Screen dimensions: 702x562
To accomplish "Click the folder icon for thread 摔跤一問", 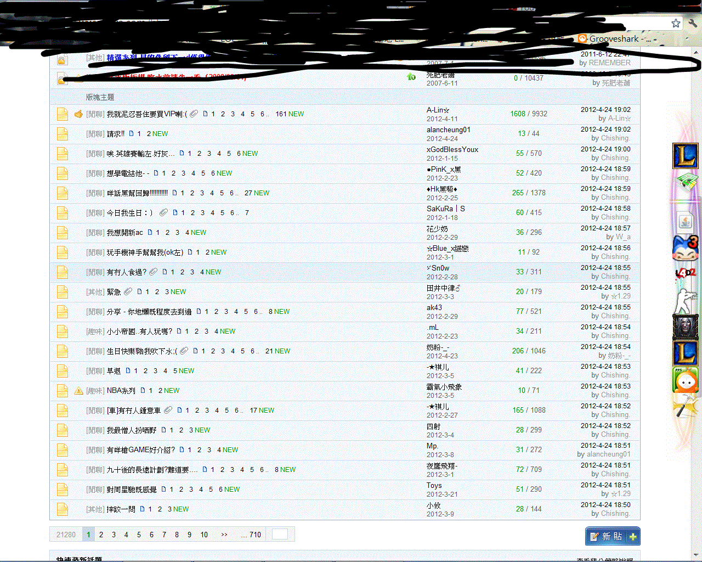I will [x=63, y=509].
